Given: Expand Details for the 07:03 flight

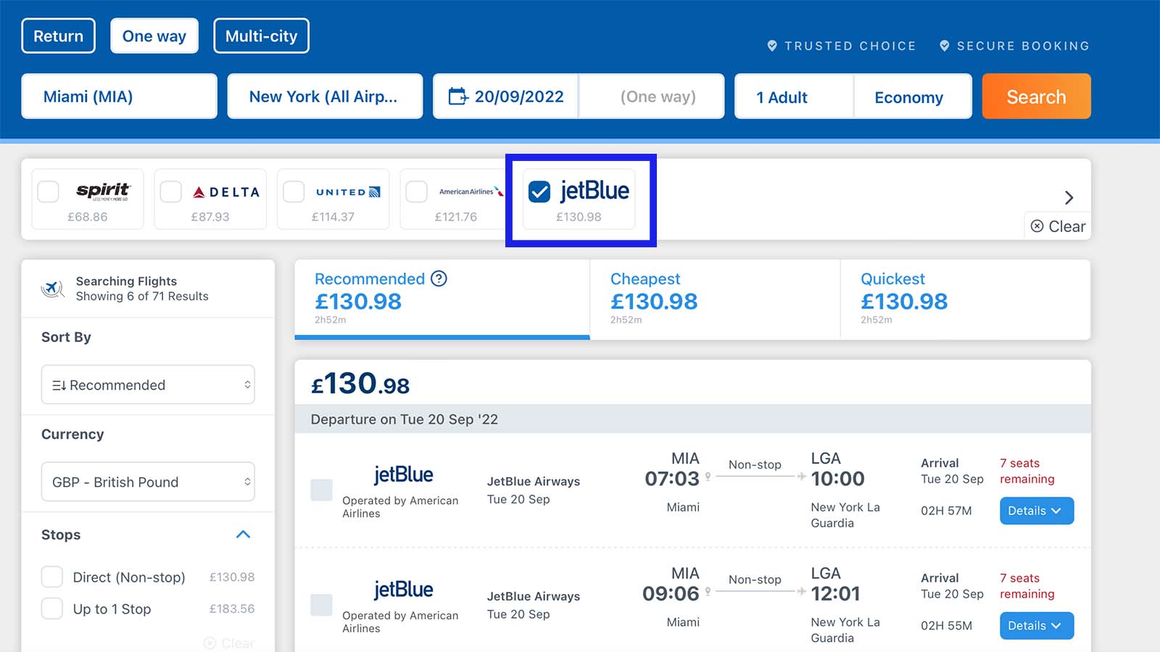Looking at the screenshot, I should pyautogui.click(x=1036, y=511).
